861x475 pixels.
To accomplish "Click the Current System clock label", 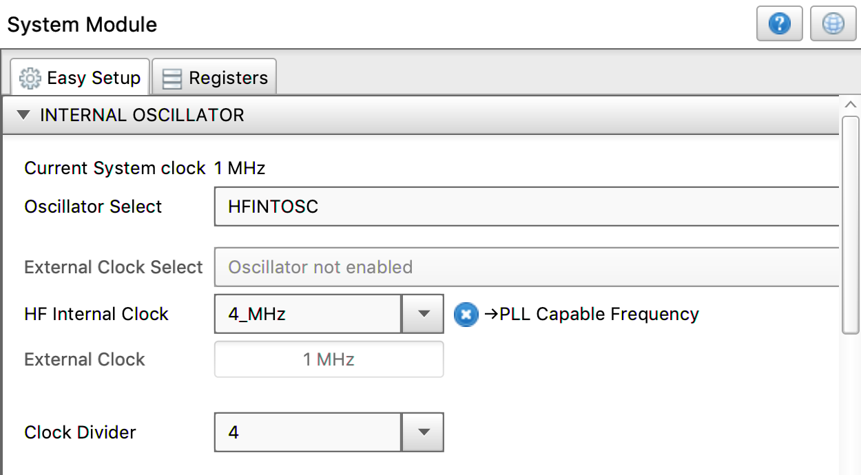I will (x=114, y=168).
